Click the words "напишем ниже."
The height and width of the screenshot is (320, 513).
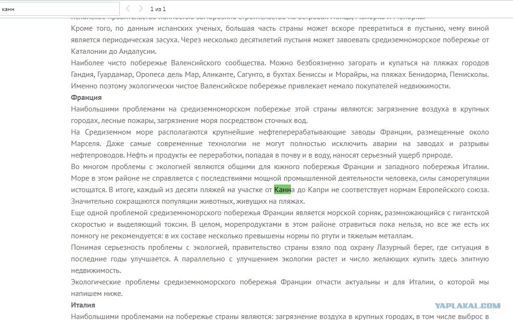(97, 294)
